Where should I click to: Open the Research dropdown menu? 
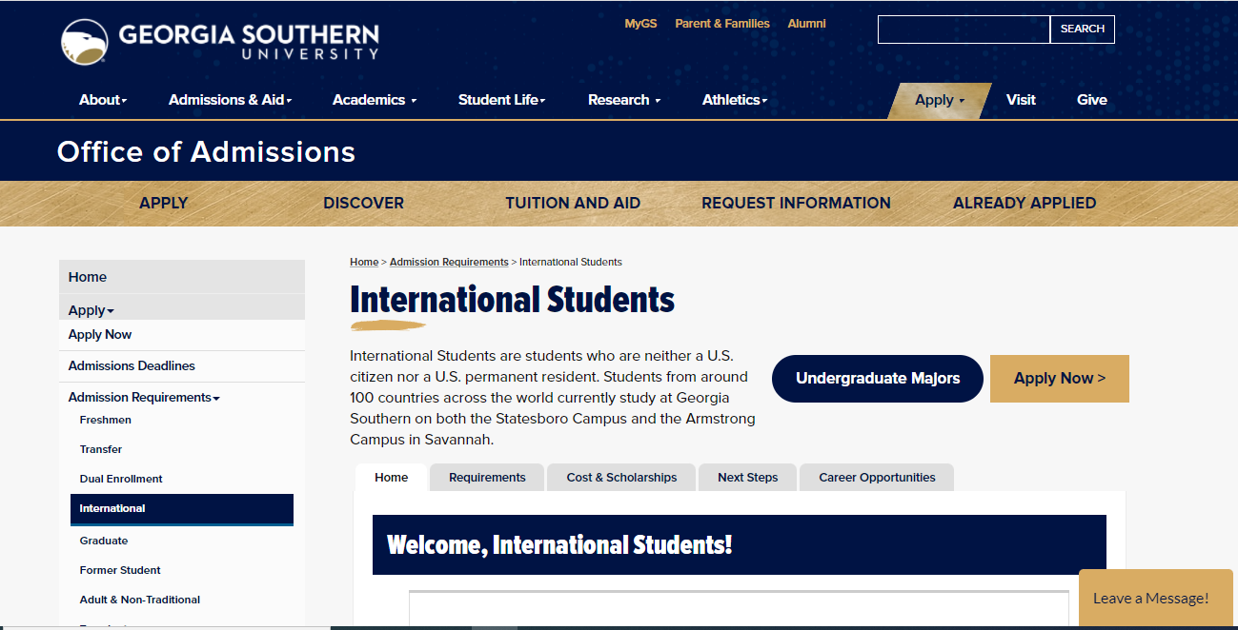point(624,100)
